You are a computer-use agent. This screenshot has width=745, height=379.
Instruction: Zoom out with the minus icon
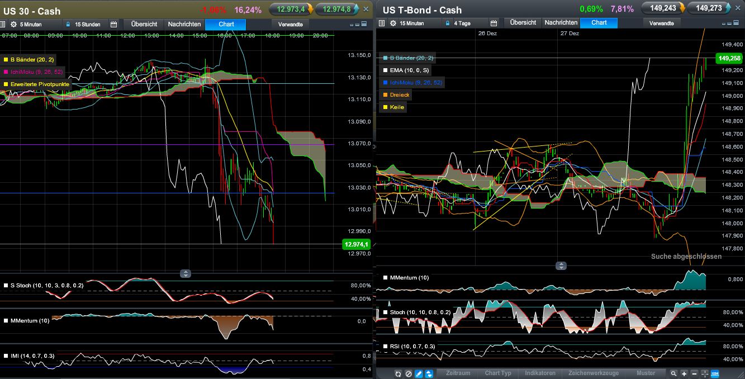694,373
